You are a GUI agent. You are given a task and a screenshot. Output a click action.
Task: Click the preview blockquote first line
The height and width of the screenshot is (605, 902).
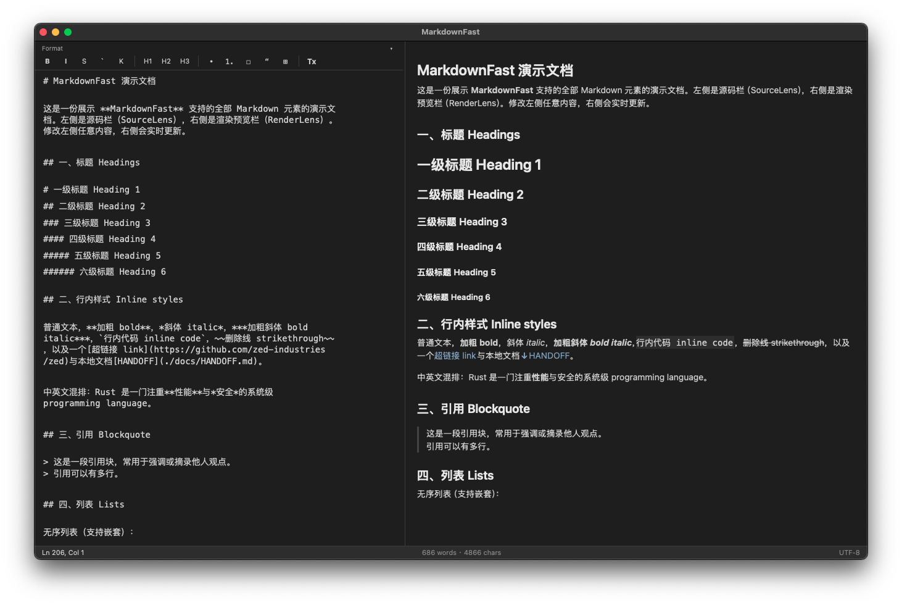coord(514,433)
